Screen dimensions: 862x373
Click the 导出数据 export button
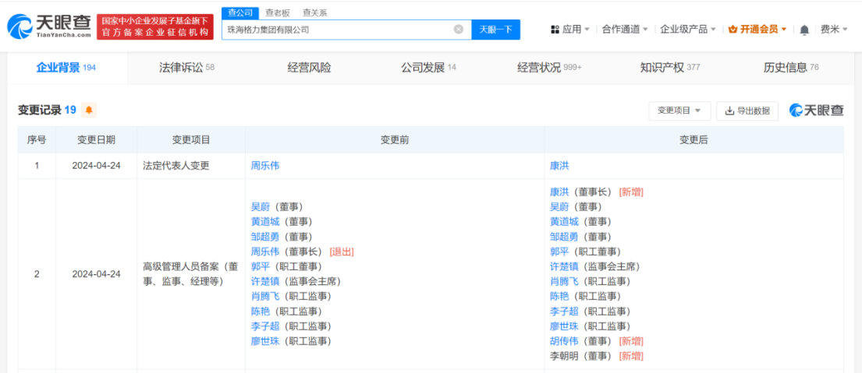pos(747,111)
